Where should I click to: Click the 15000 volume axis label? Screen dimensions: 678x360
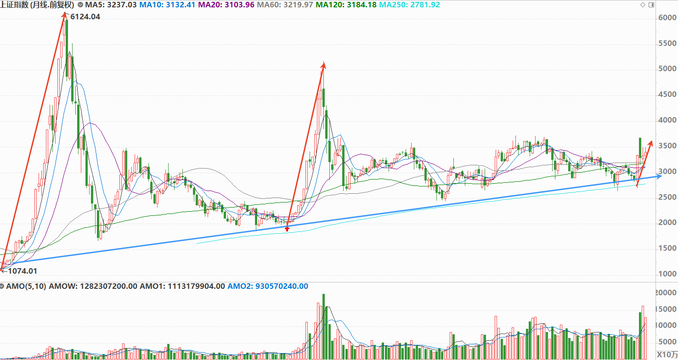click(x=666, y=309)
